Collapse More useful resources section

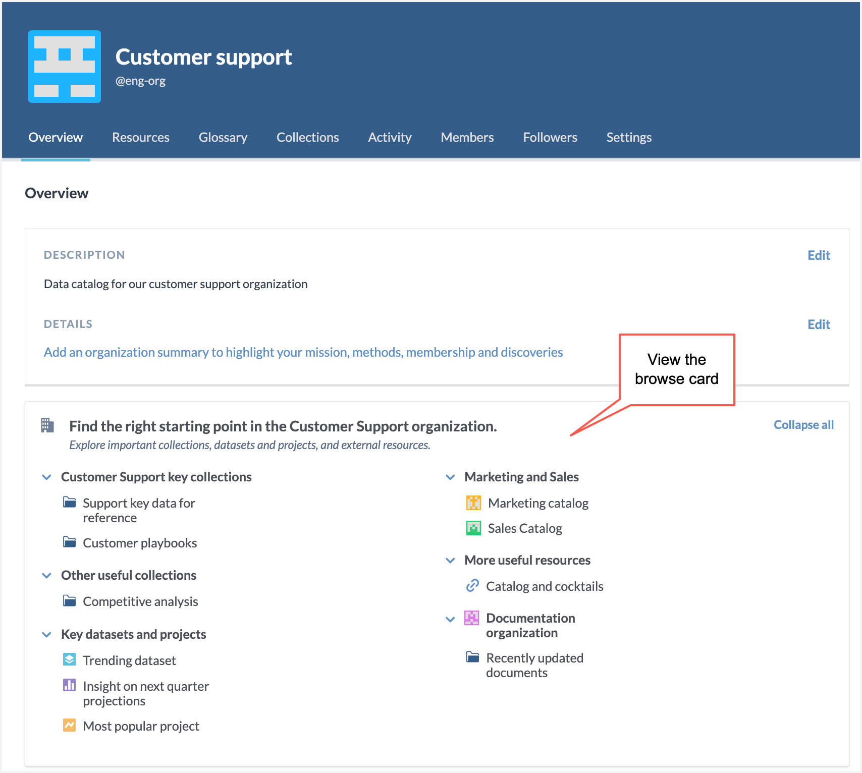(450, 561)
